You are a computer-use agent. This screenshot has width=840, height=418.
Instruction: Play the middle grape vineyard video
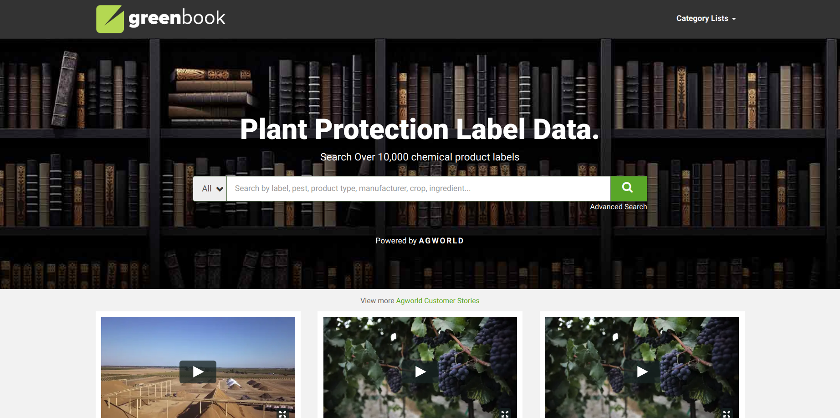coord(420,372)
